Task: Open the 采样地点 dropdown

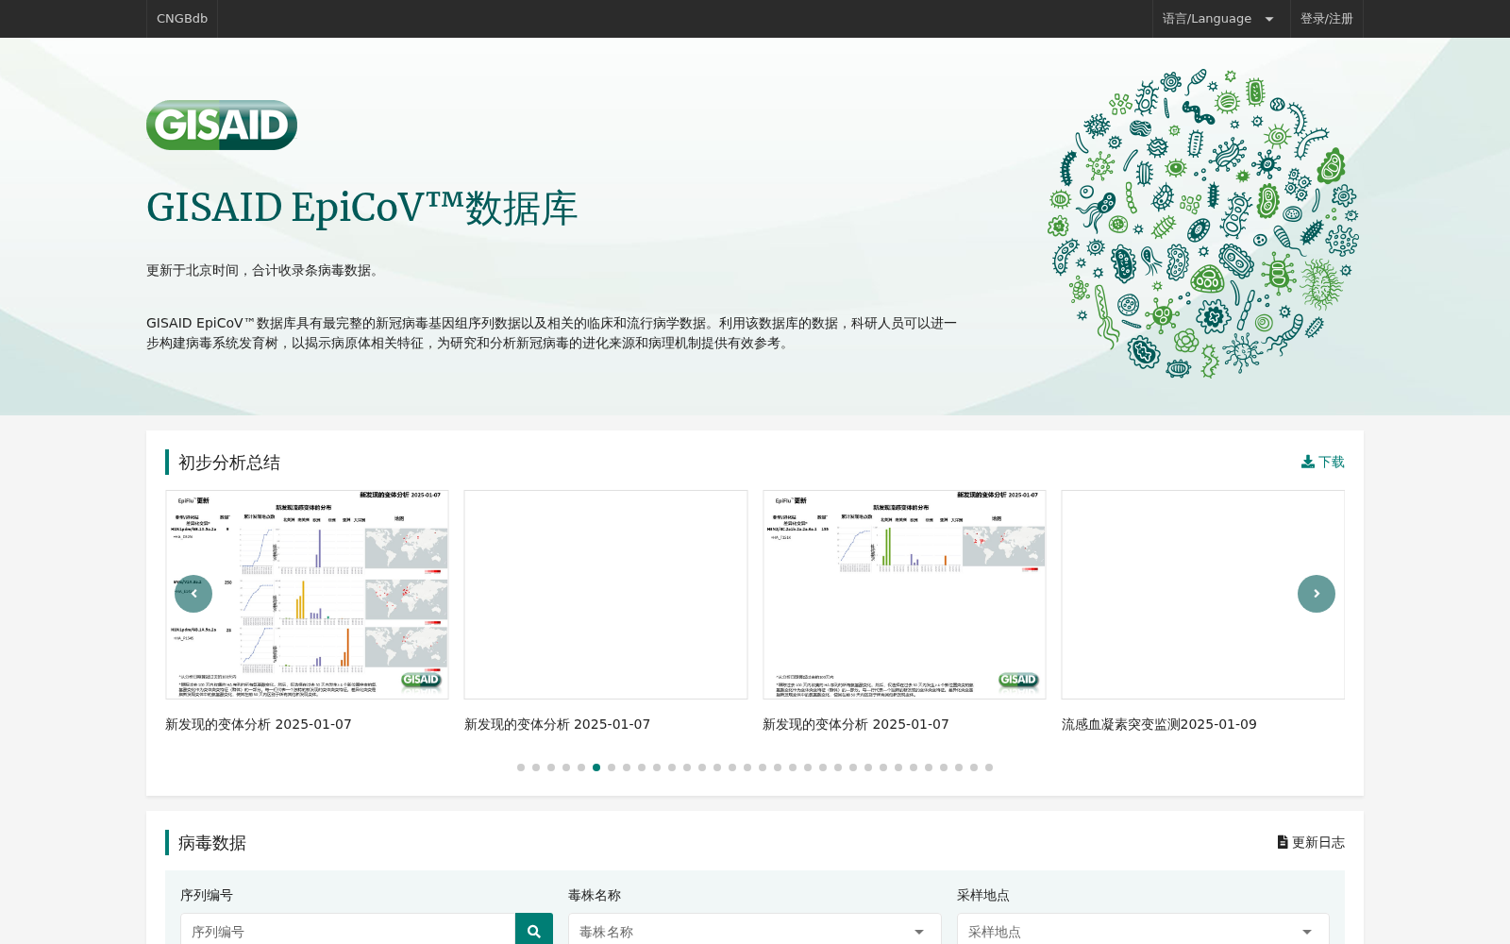Action: click(1143, 931)
